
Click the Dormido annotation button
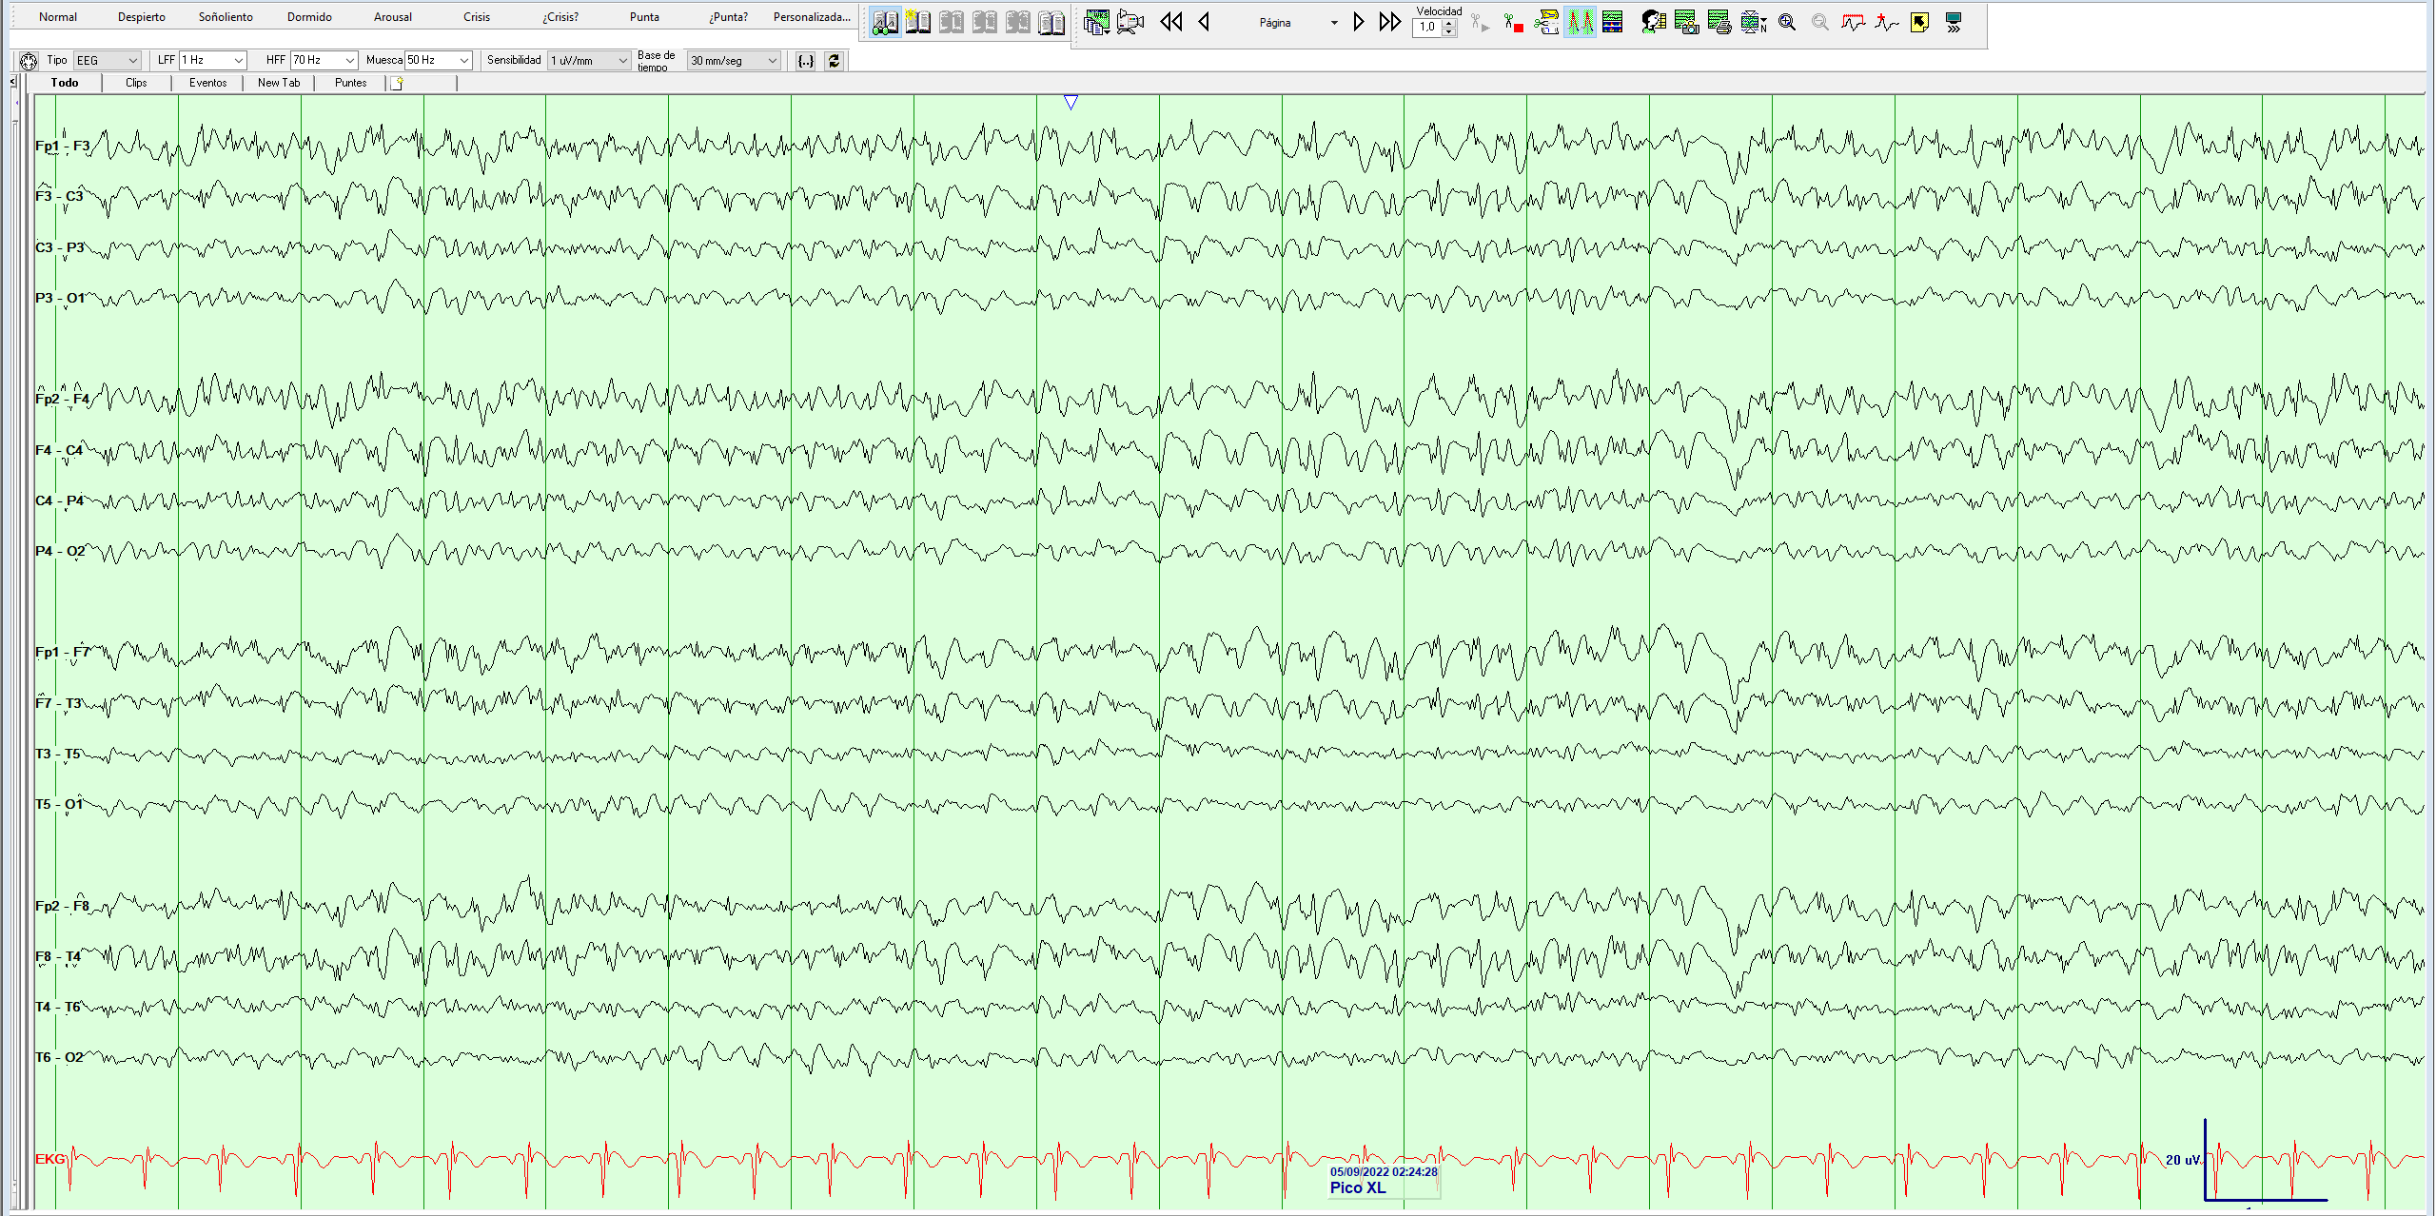(309, 17)
